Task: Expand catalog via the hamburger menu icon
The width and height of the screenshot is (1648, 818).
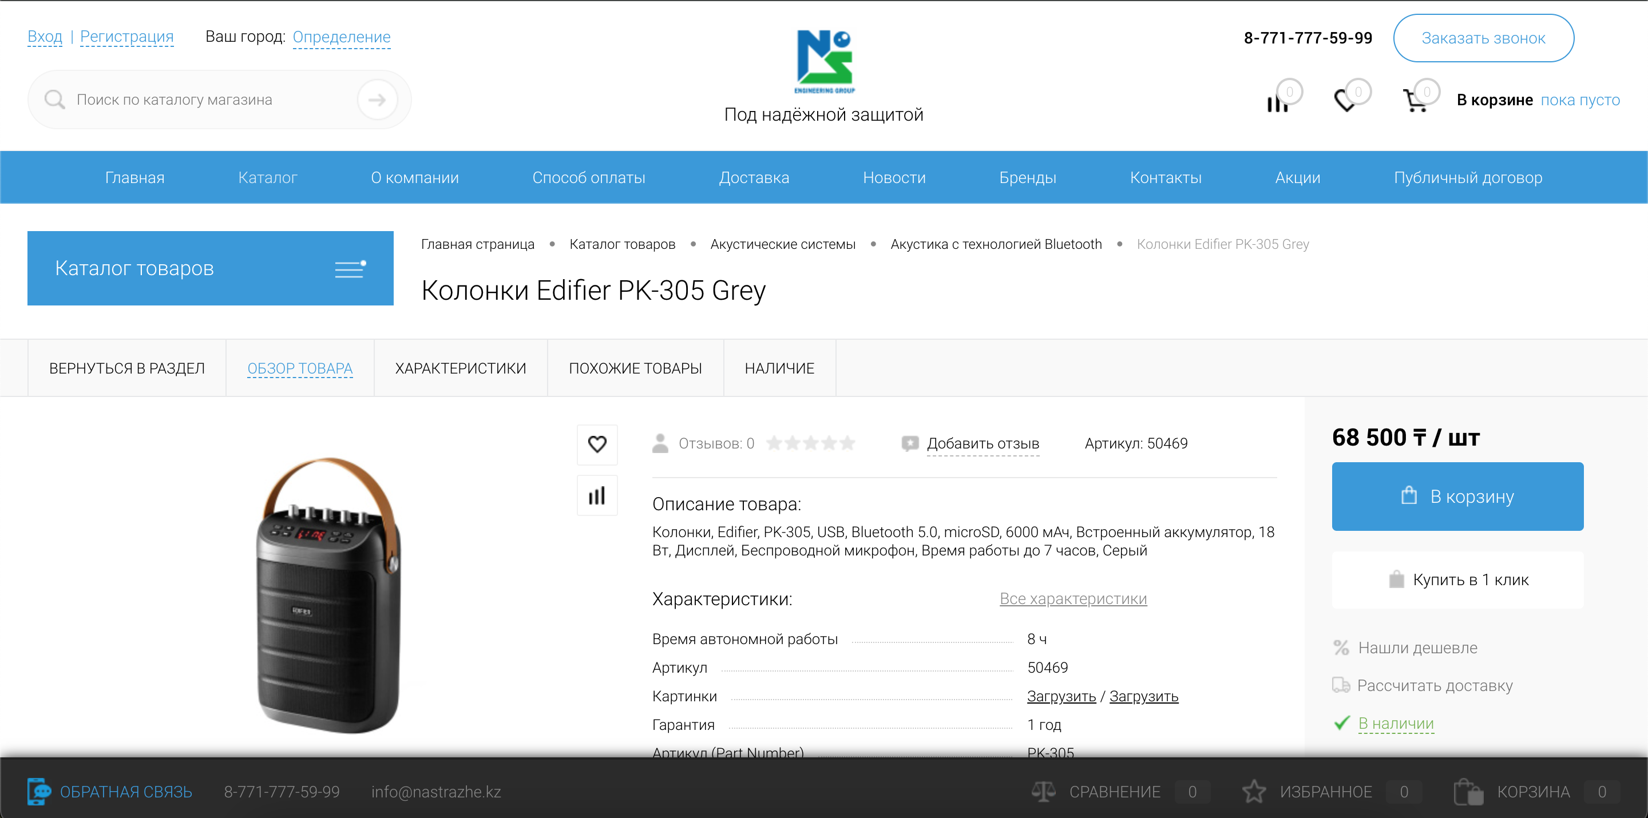Action: pyautogui.click(x=350, y=269)
